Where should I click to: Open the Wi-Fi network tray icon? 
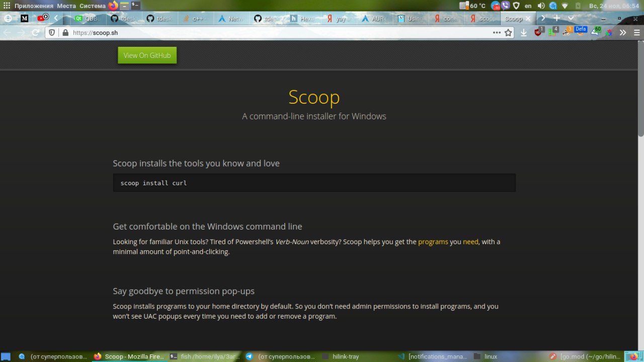pyautogui.click(x=565, y=6)
